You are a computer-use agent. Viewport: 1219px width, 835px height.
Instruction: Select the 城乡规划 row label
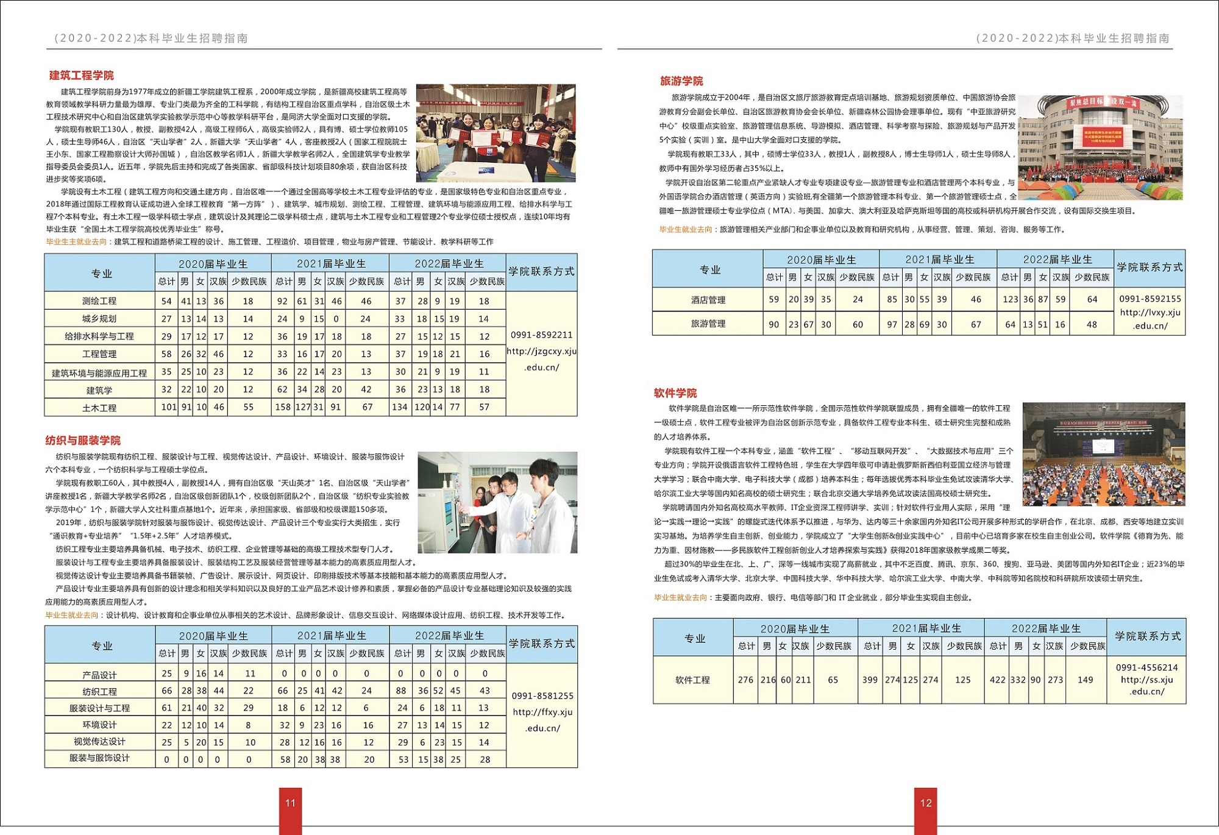coord(99,319)
